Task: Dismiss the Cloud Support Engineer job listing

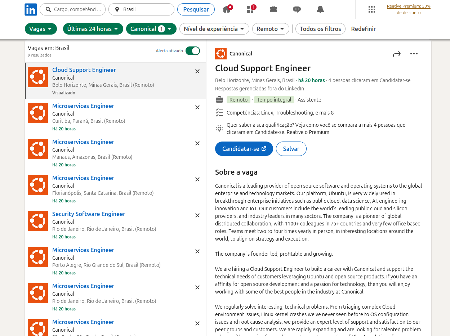Action: pyautogui.click(x=197, y=71)
